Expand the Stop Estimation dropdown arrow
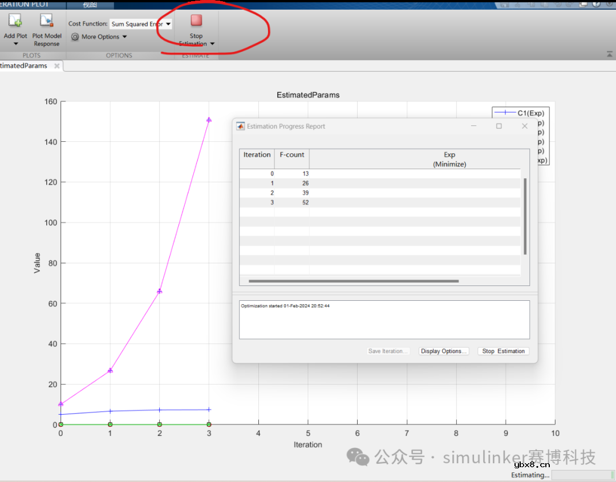This screenshot has height=482, width=616. (x=212, y=43)
